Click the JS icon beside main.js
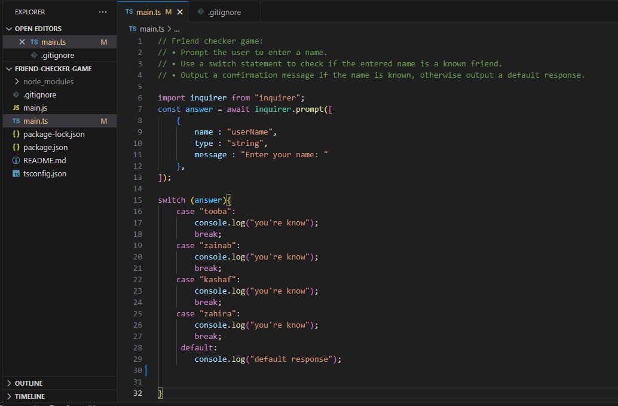Image resolution: width=618 pixels, height=406 pixels. 16,108
